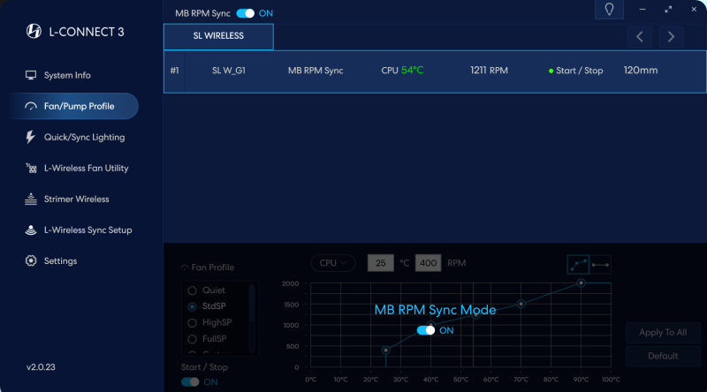Click the Settings gear icon
The height and width of the screenshot is (392, 707).
pyautogui.click(x=31, y=260)
